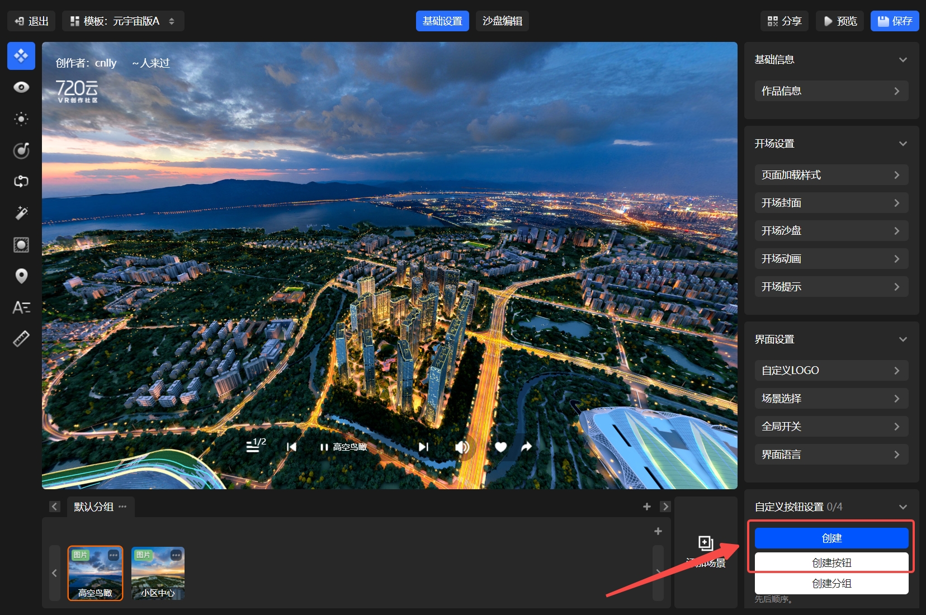Open the 模板 元宇宙版A template dropdown
The height and width of the screenshot is (615, 926).
[123, 21]
